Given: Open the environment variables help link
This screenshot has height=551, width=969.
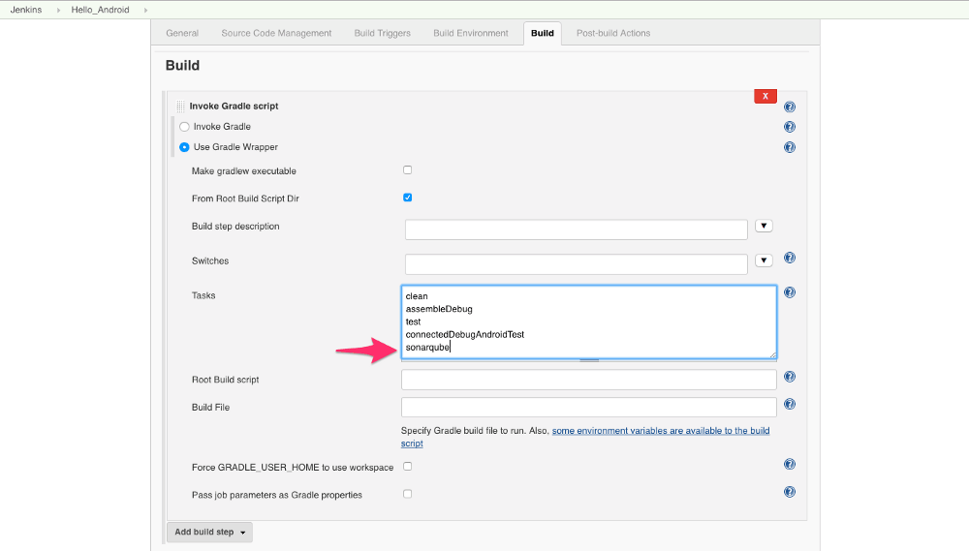Looking at the screenshot, I should [x=661, y=431].
